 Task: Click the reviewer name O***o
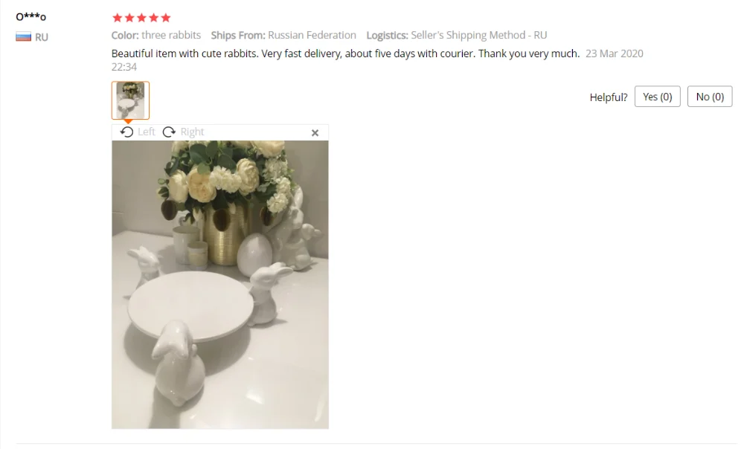(x=31, y=16)
